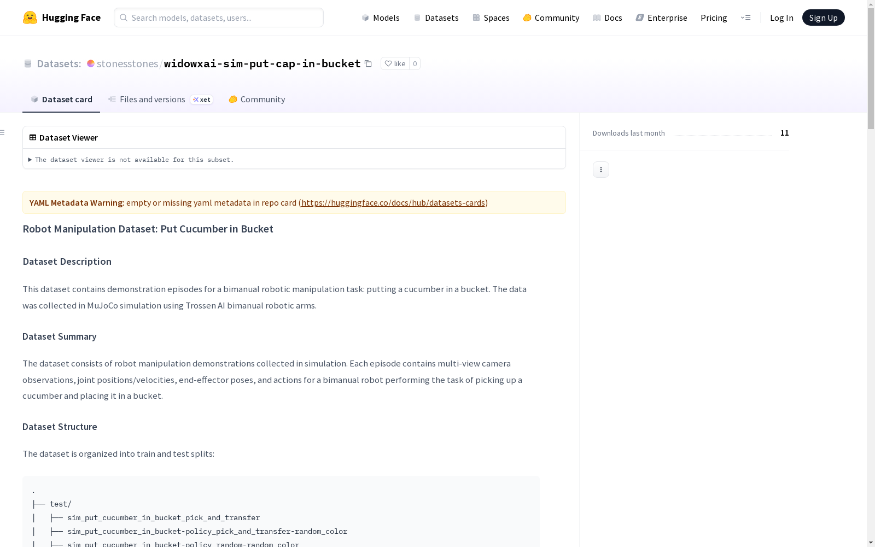Open the more navigation menu icon

coord(745,18)
